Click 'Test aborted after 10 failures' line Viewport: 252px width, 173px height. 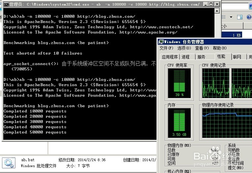tap(43, 53)
